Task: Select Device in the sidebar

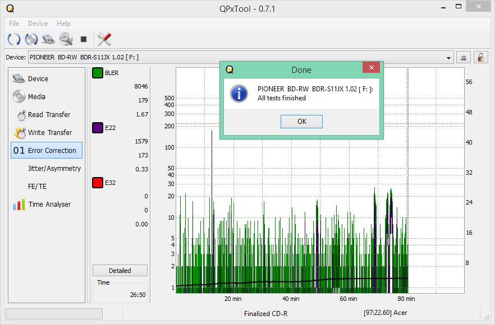Action: click(47, 79)
